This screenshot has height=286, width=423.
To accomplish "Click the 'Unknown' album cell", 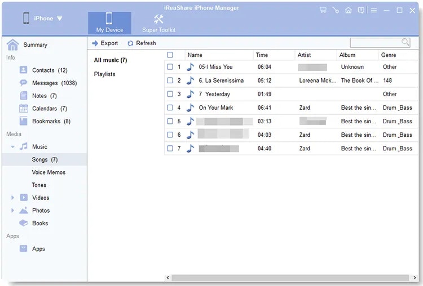I will (352, 67).
